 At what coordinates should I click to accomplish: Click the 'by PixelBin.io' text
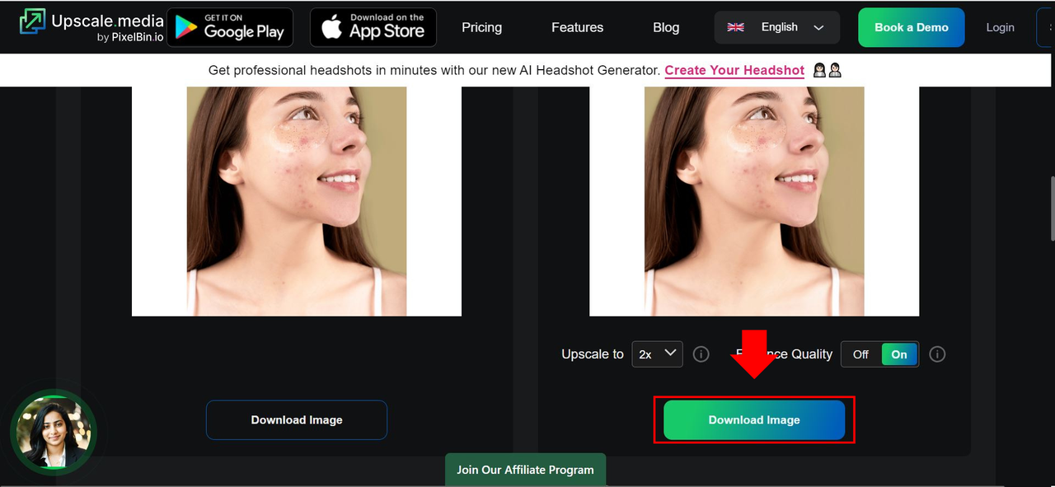click(130, 37)
